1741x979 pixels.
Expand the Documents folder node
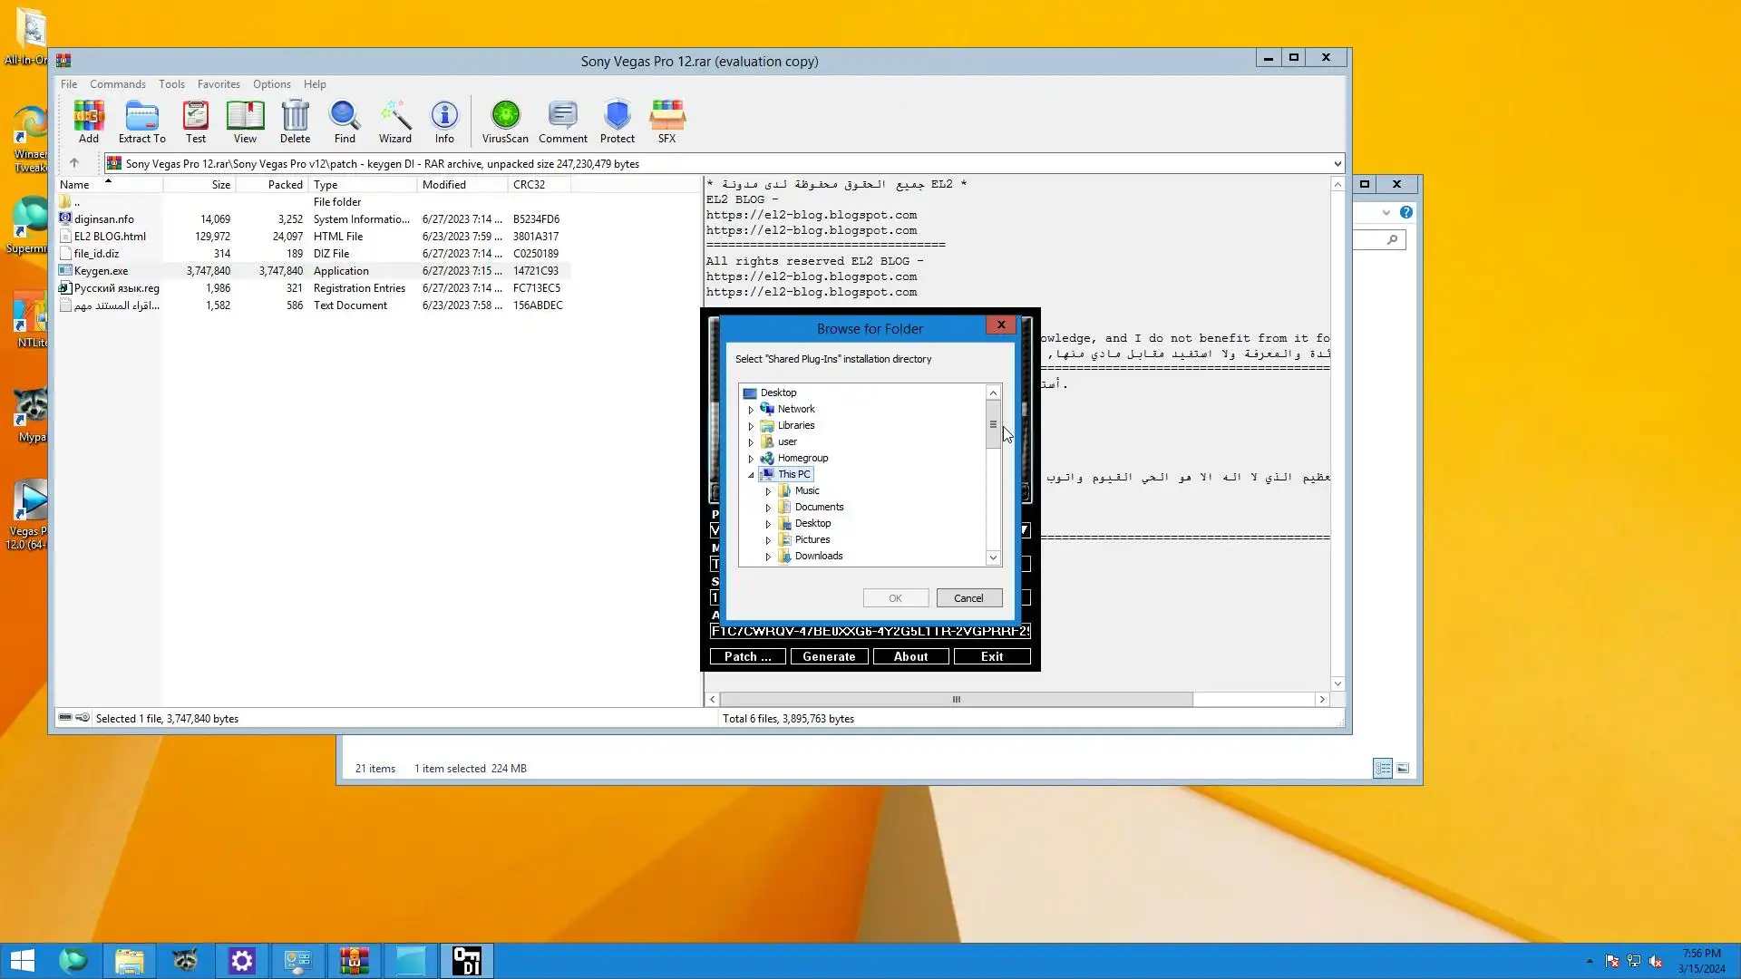(x=768, y=508)
